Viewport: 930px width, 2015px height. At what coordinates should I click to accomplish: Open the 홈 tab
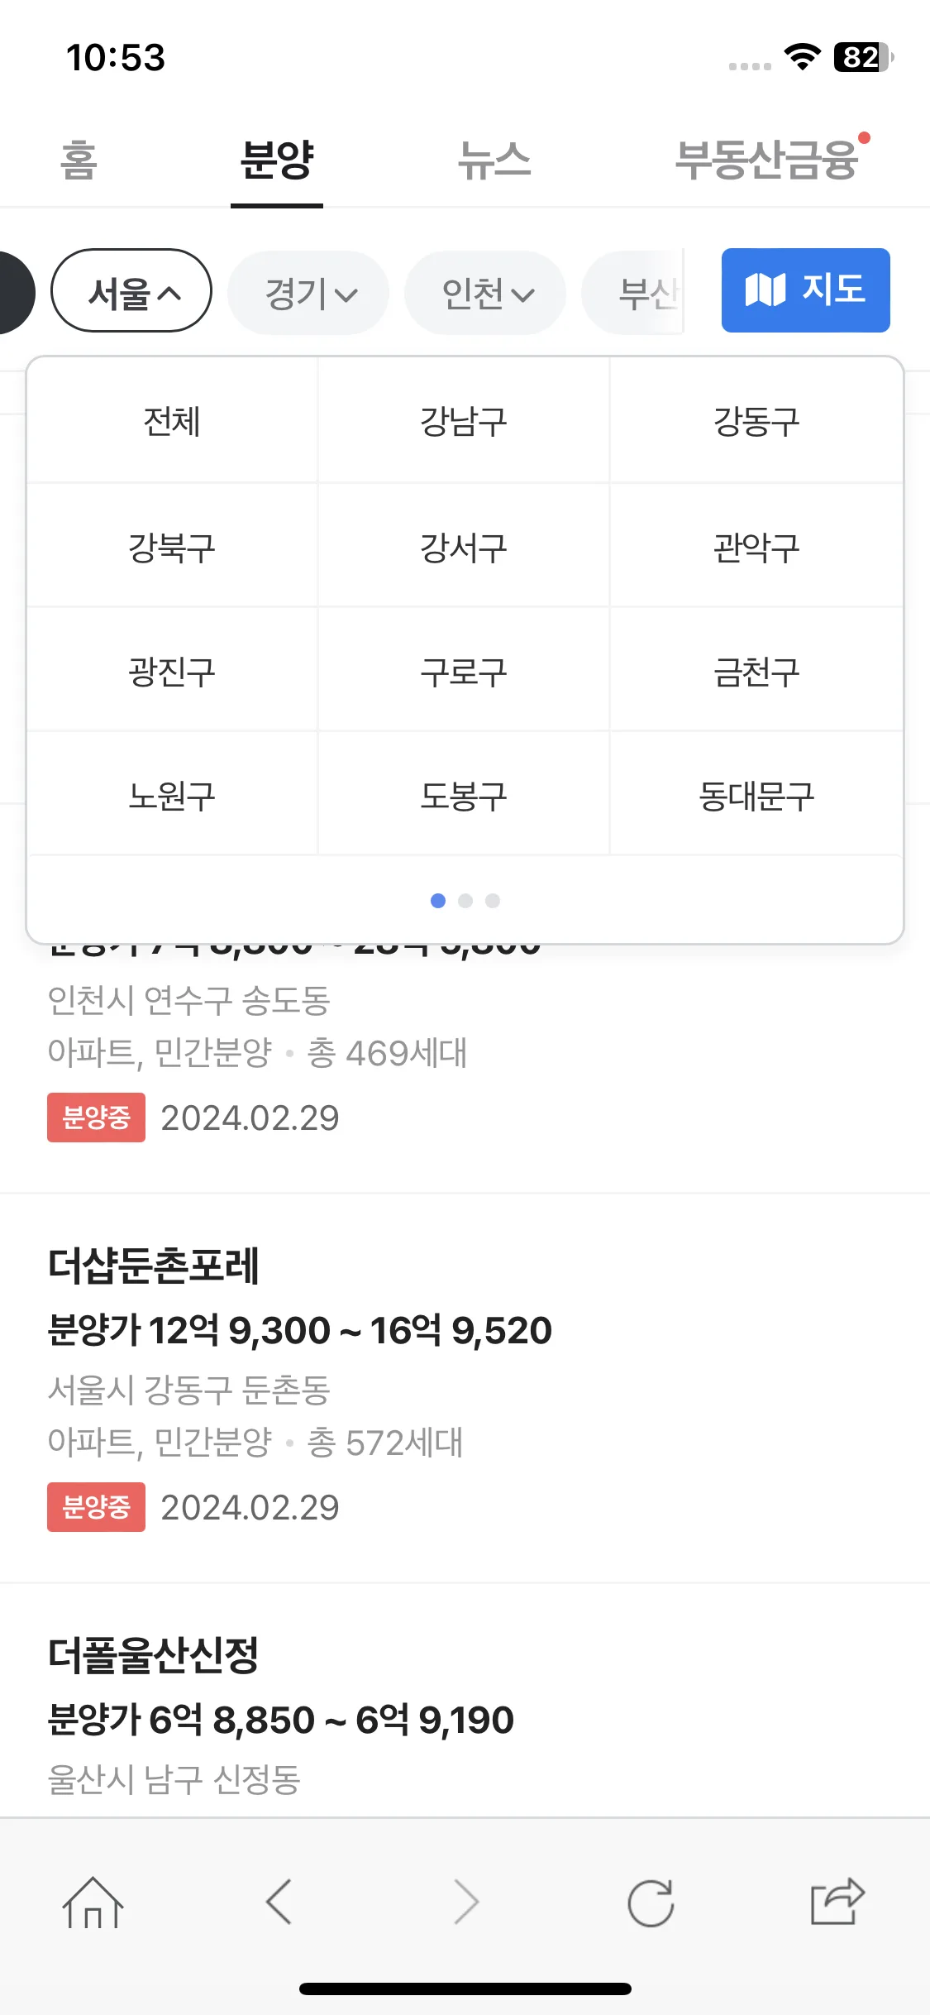79,160
